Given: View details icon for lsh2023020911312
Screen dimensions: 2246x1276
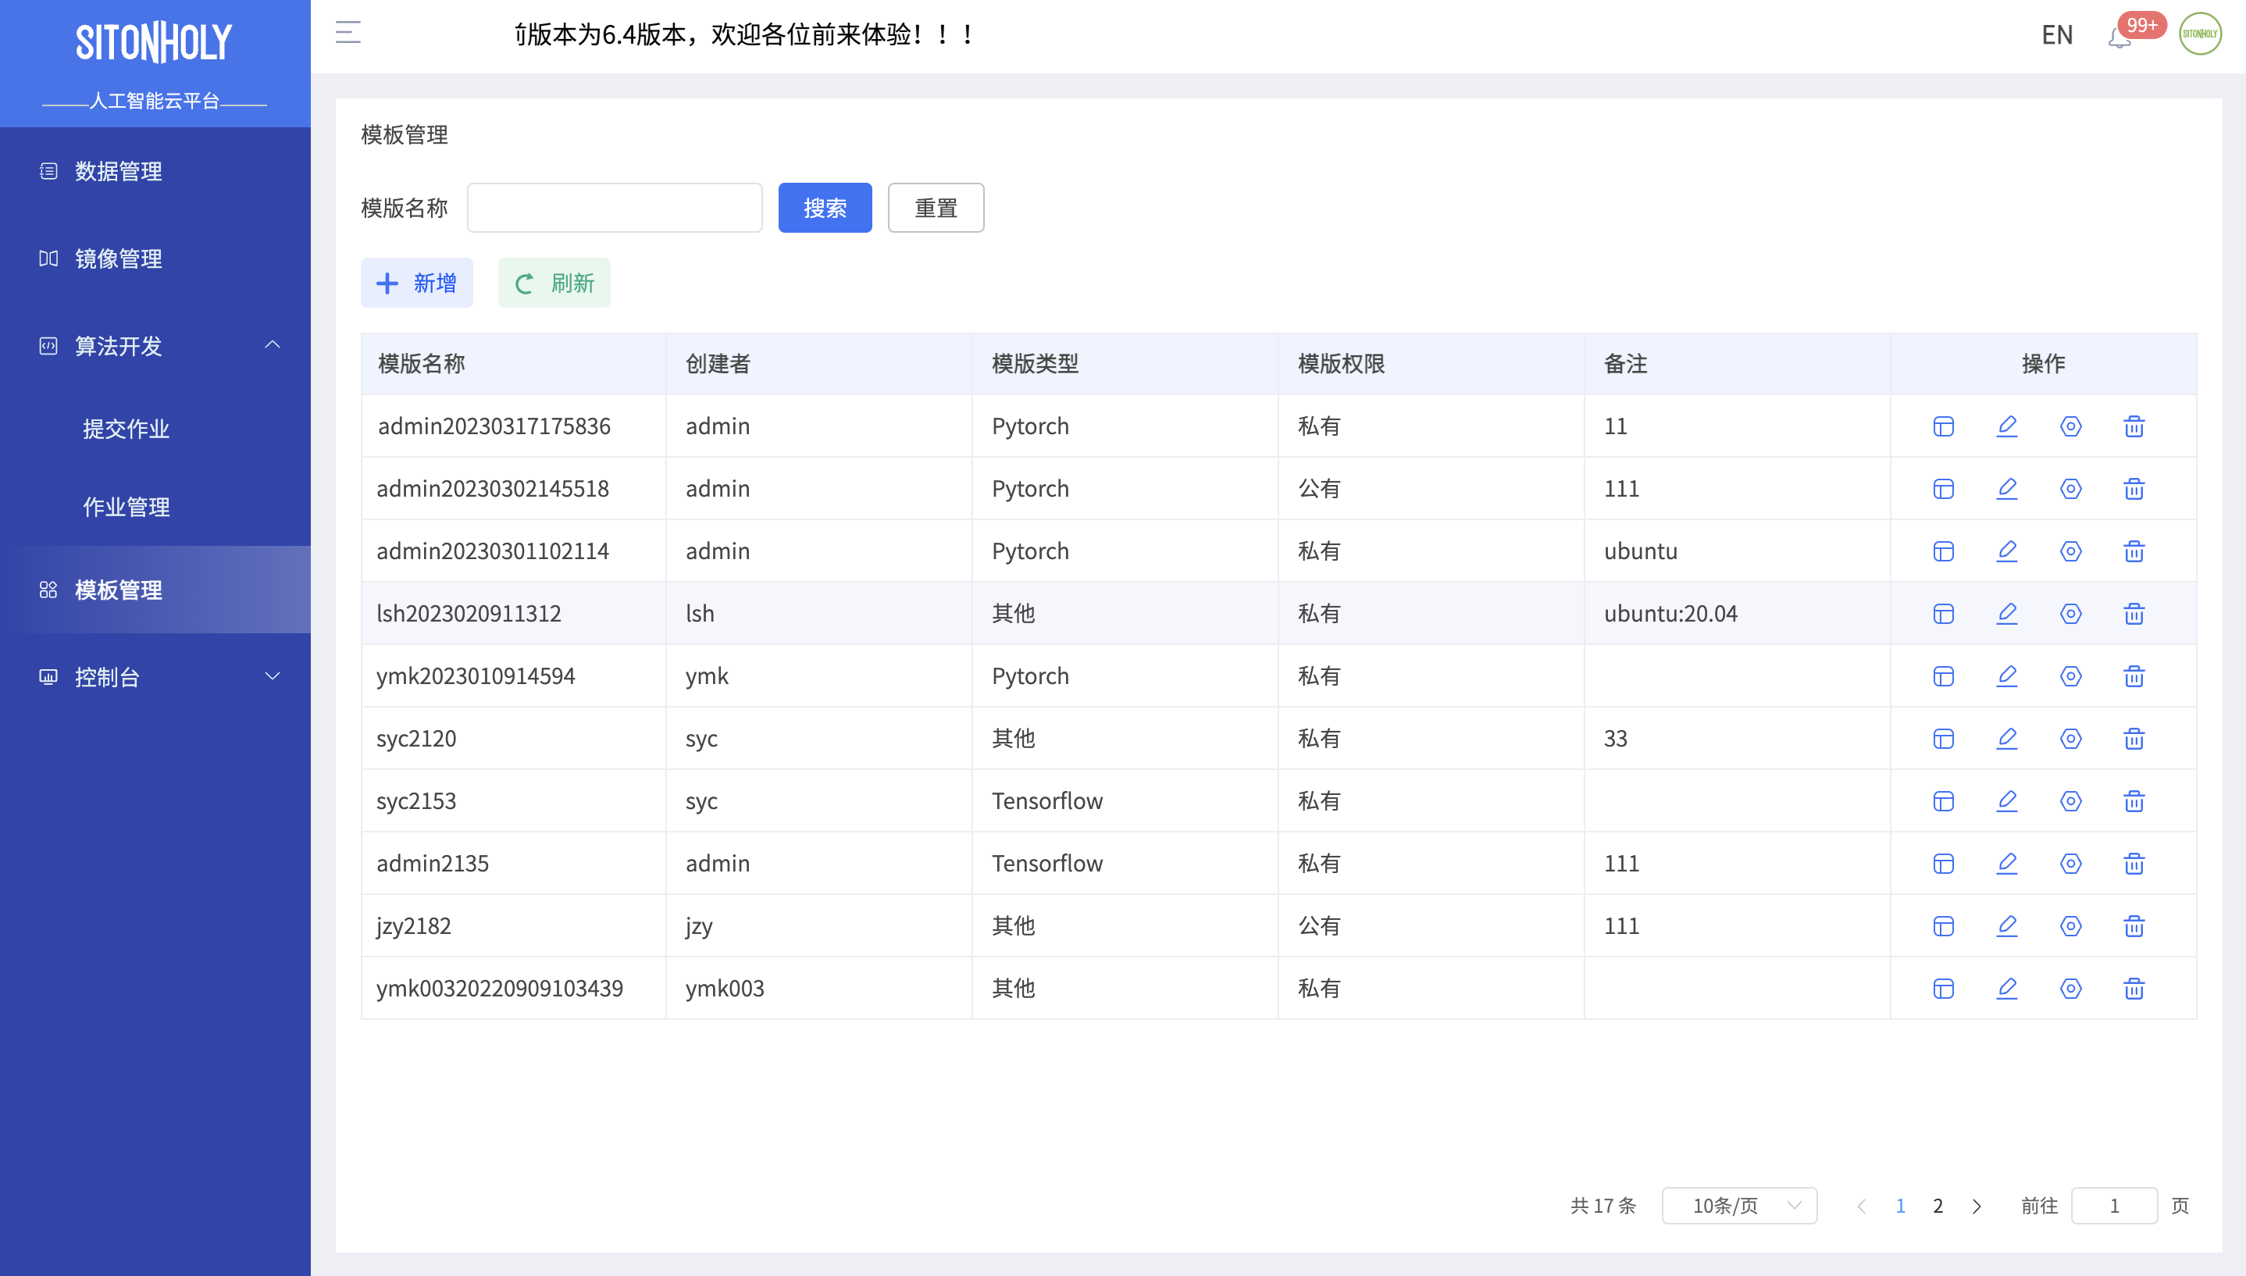Looking at the screenshot, I should (1943, 614).
